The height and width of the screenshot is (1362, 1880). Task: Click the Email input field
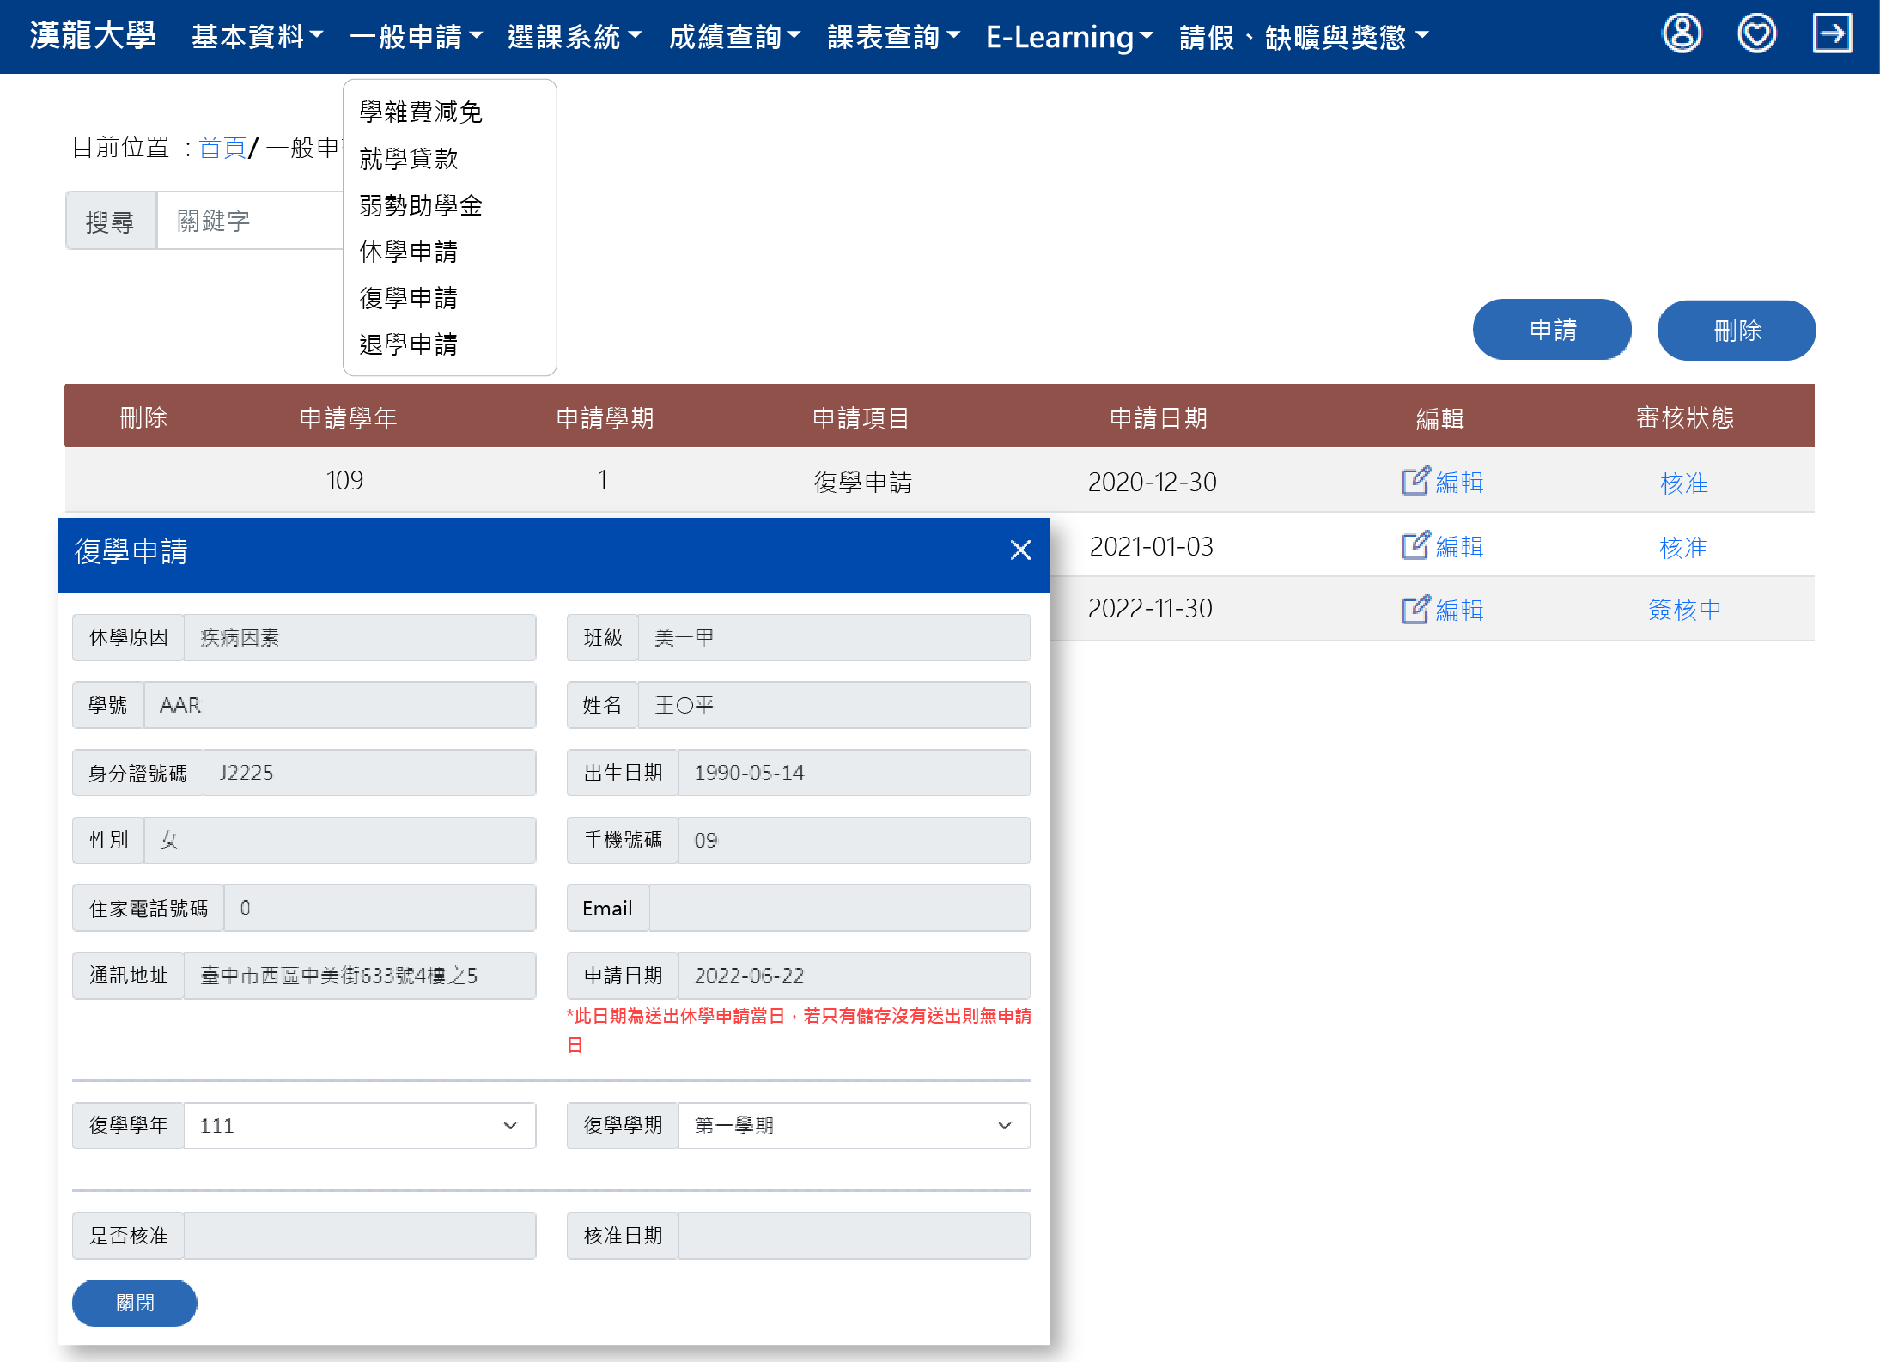click(839, 908)
